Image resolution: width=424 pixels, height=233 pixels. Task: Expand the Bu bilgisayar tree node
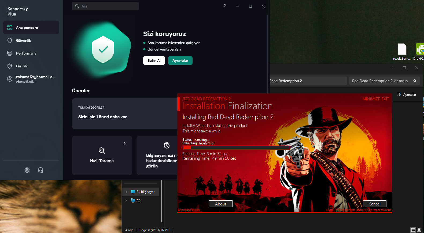click(x=126, y=192)
